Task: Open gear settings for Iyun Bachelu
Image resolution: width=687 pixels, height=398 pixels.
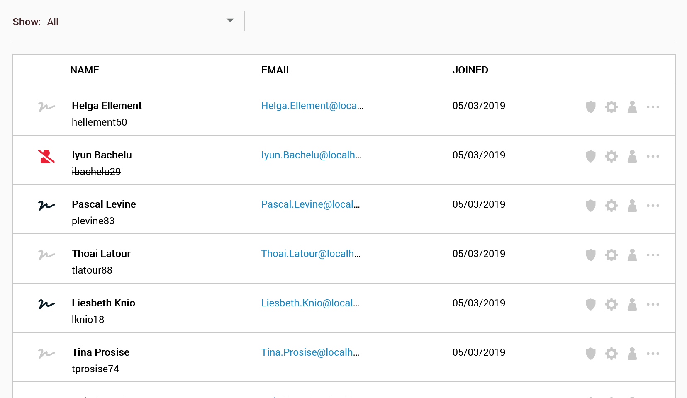Action: (611, 156)
